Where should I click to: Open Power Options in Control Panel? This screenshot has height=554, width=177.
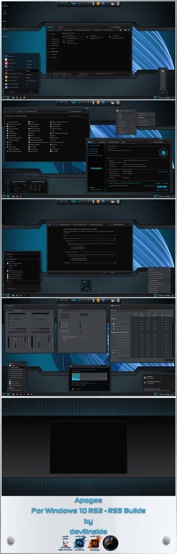(55, 138)
